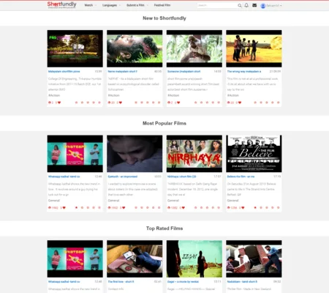Open the Nerve malayalam short film link
The image size is (329, 293).
tap(122, 72)
